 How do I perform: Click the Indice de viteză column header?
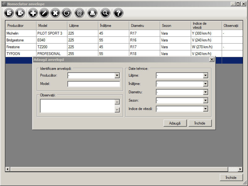(x=206, y=25)
